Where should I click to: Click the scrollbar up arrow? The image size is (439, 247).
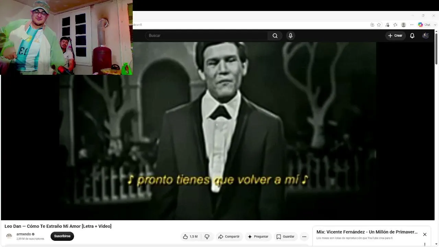click(436, 31)
